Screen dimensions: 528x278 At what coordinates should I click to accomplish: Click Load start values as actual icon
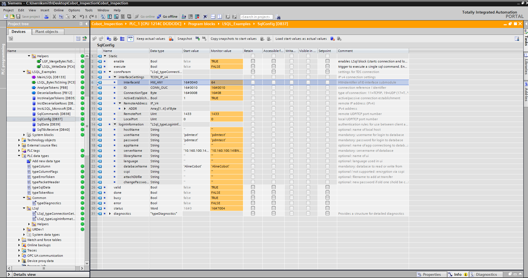332,39
